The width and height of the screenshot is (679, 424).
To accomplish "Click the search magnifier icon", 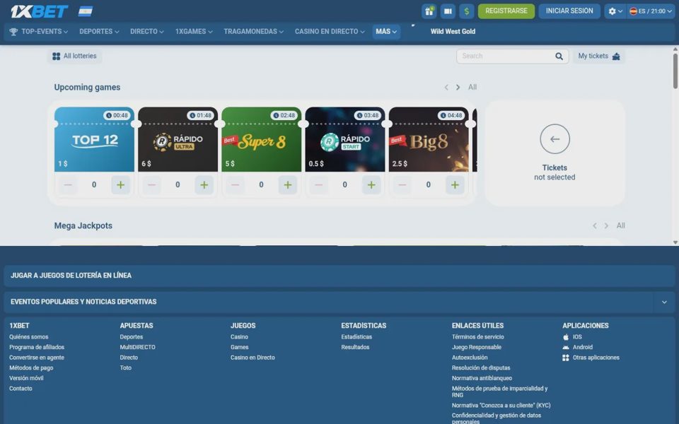I will pos(559,57).
